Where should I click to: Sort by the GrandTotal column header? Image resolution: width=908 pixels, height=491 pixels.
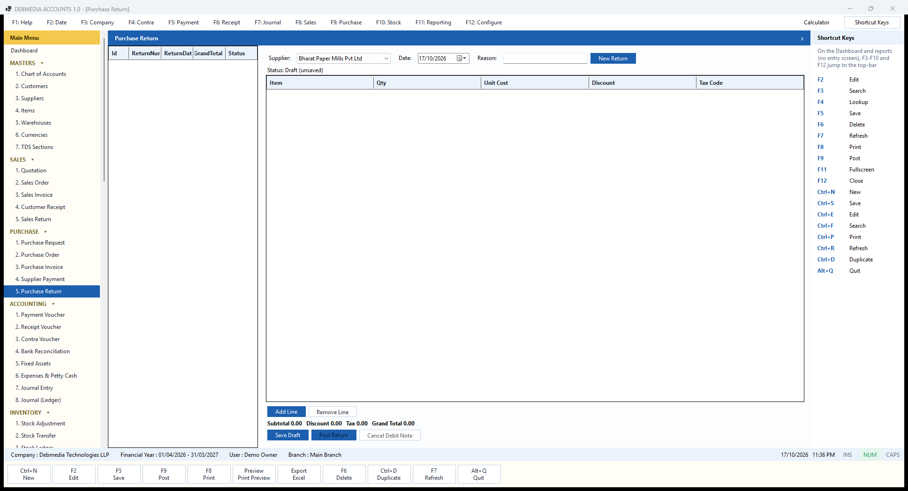(x=209, y=53)
